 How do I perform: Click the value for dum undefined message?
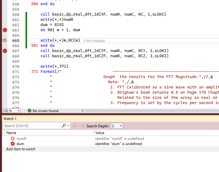click(x=118, y=144)
